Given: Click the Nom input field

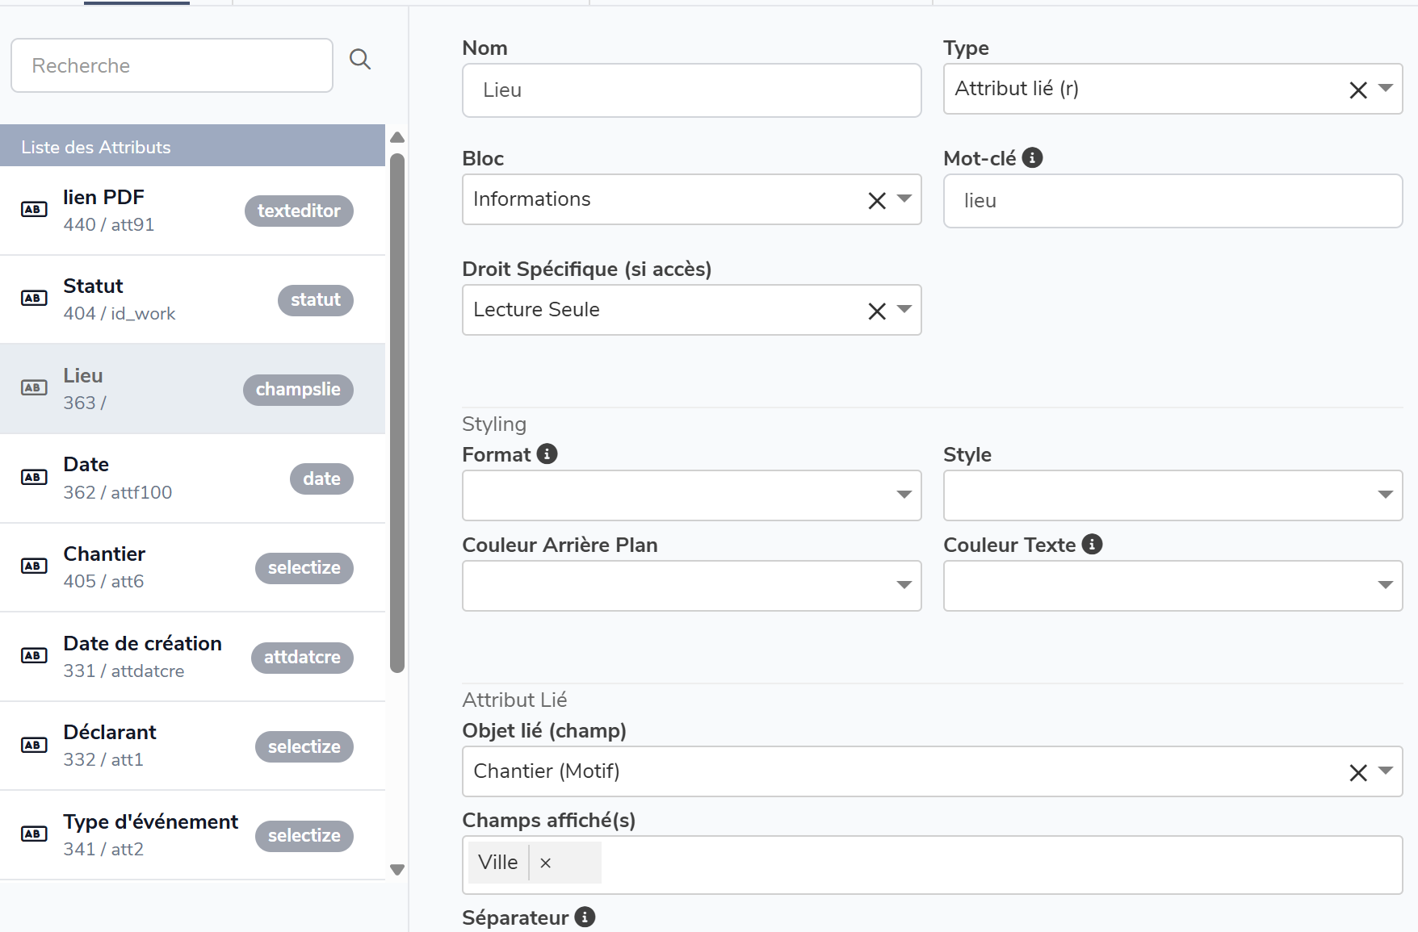Looking at the screenshot, I should click(x=691, y=90).
